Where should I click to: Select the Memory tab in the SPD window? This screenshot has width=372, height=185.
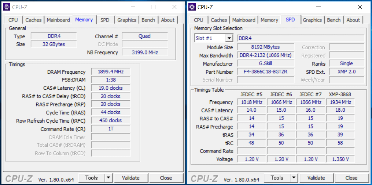pyautogui.click(x=269, y=20)
